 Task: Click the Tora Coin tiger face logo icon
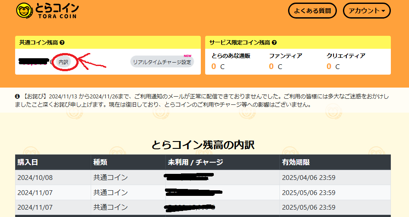click(23, 11)
